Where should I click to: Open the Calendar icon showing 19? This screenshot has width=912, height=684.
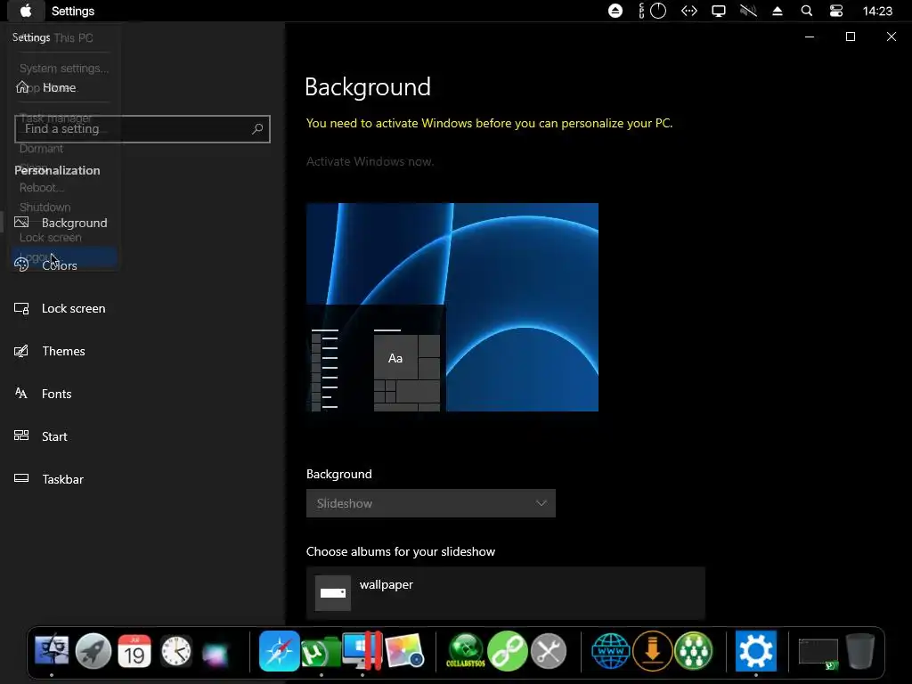[x=134, y=651]
